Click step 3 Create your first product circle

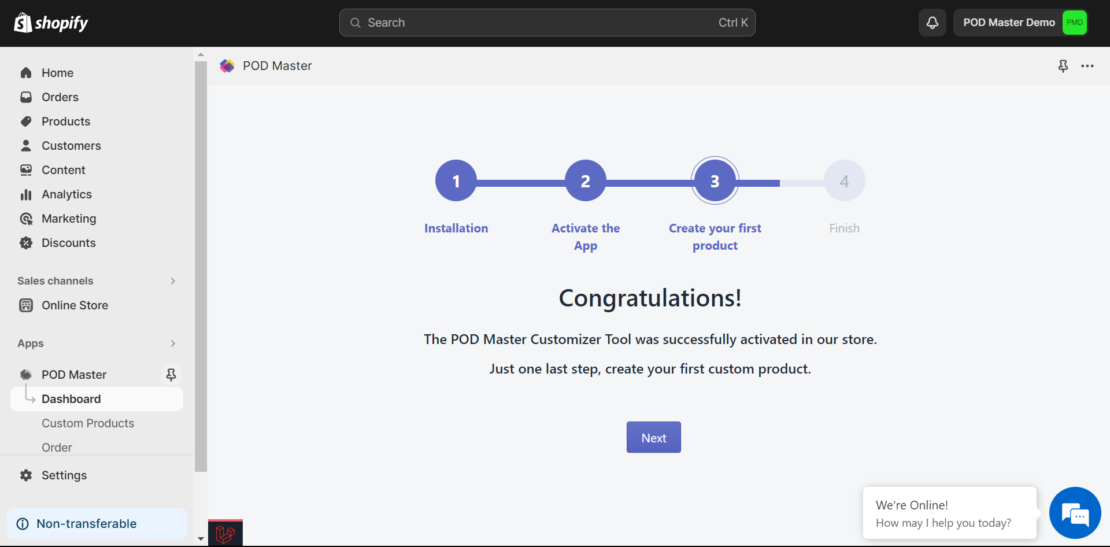coord(715,180)
